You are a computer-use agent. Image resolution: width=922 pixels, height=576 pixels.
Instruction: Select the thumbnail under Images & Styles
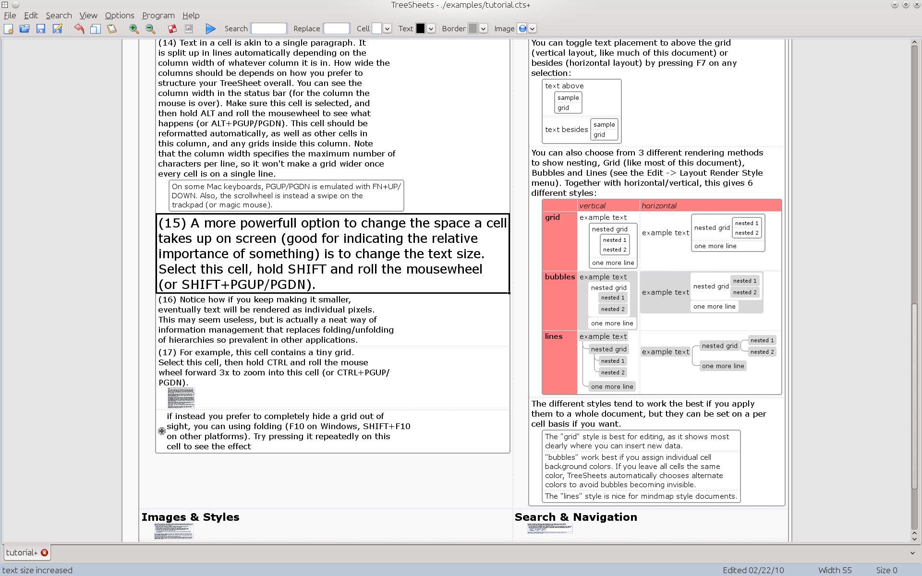point(174,531)
